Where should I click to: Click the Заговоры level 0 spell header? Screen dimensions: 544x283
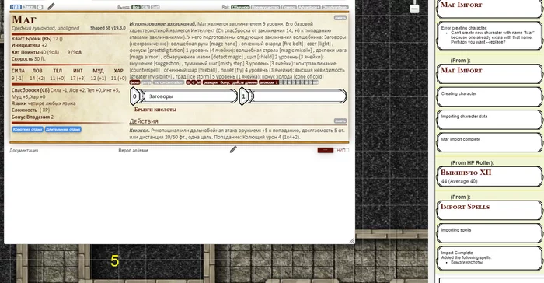184,96
